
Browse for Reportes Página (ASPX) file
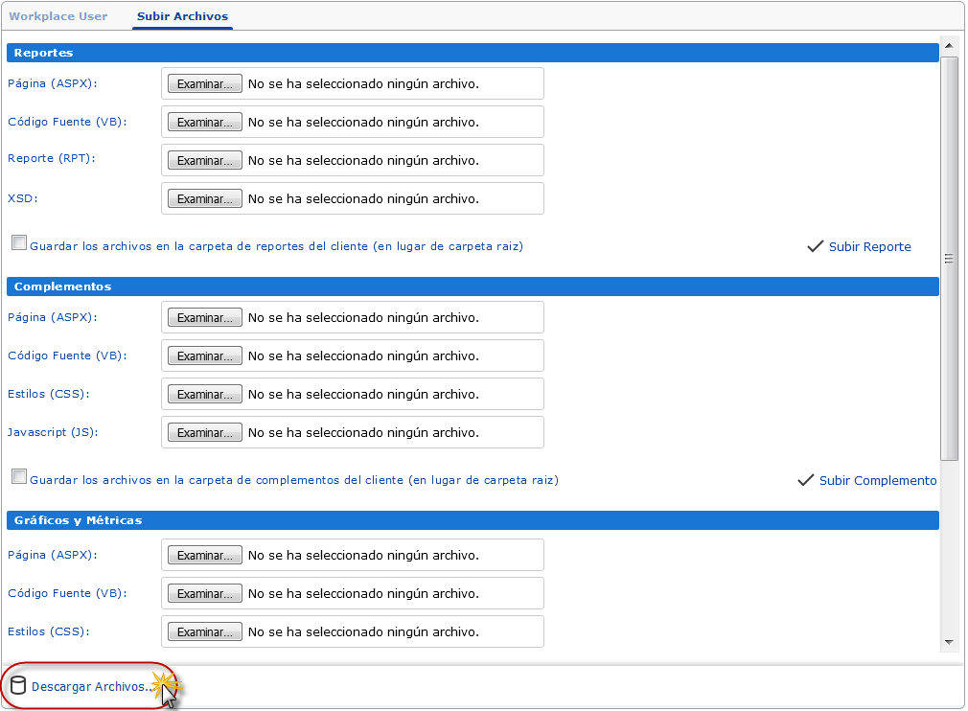204,84
